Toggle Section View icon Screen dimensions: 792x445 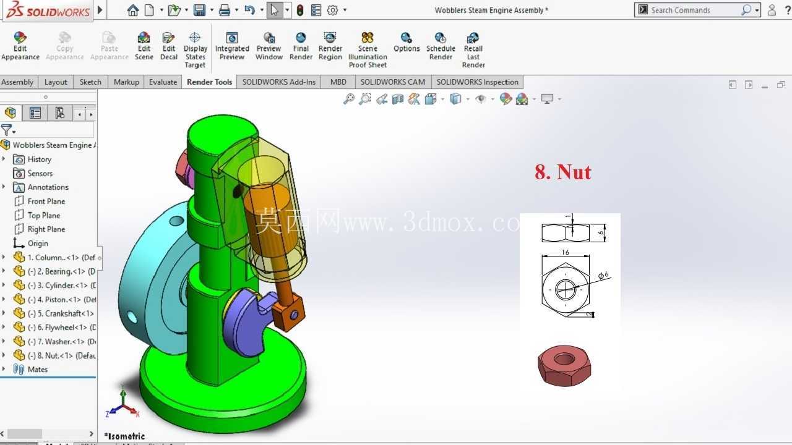point(398,99)
